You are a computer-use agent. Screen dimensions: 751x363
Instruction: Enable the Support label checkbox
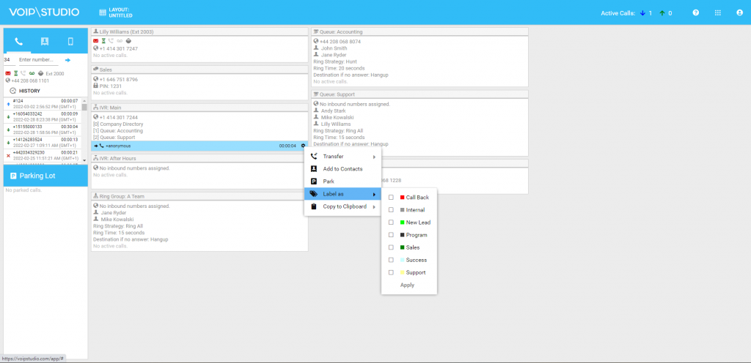(391, 272)
